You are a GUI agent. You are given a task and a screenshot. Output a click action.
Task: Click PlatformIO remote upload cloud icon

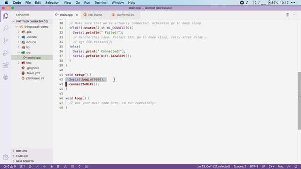point(51,167)
